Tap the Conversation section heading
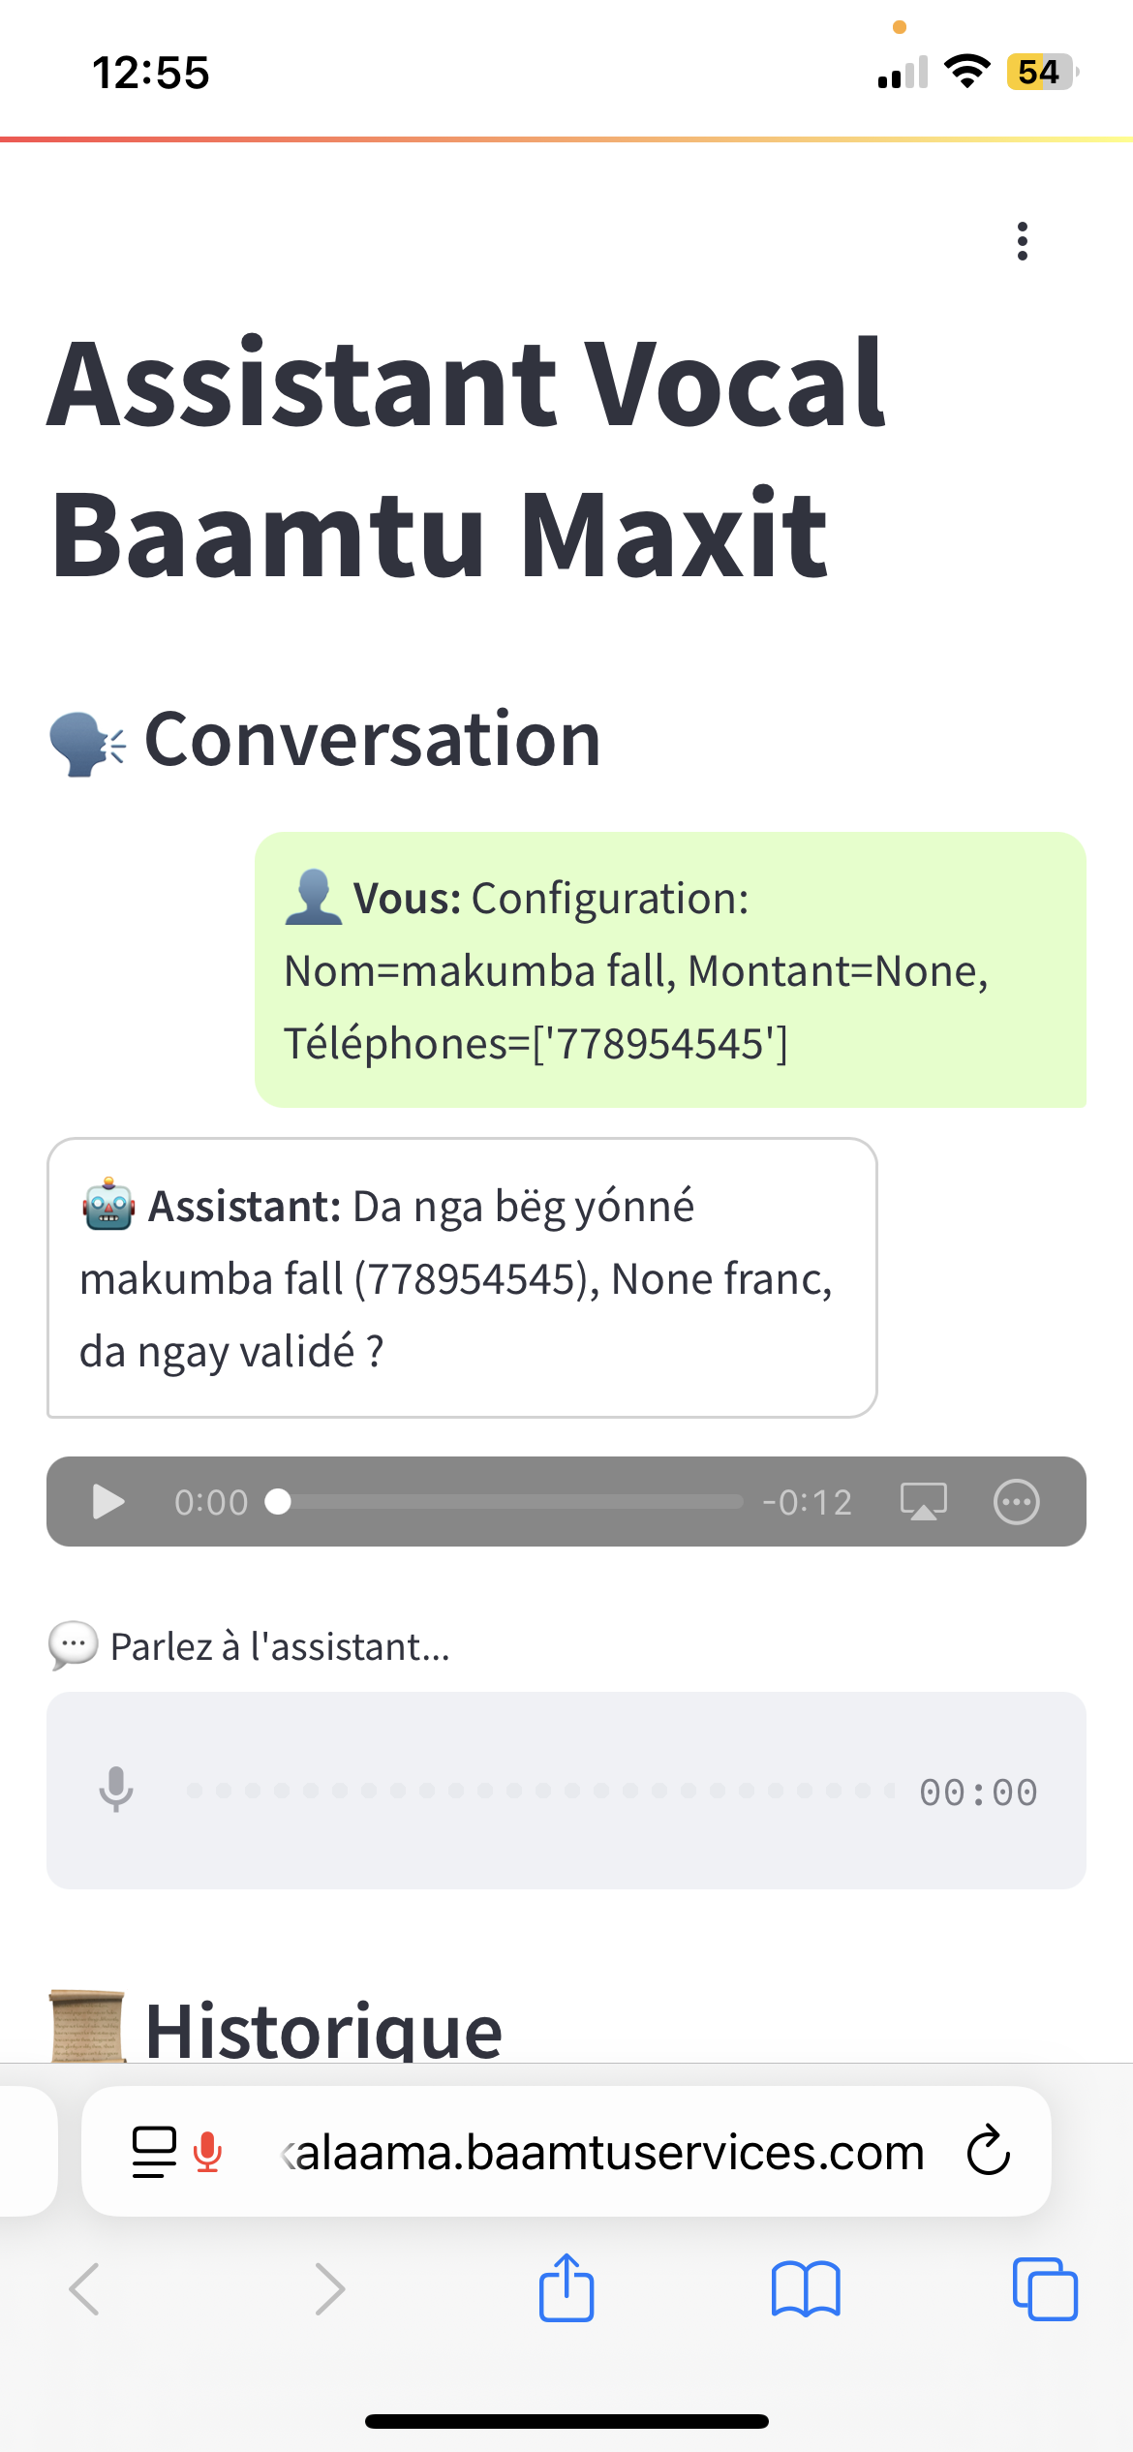This screenshot has height=2452, width=1133. point(372,739)
